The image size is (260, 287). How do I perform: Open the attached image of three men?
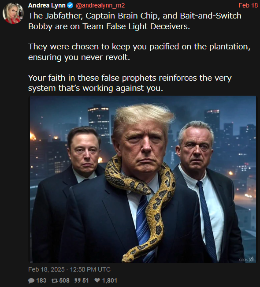(x=143, y=179)
